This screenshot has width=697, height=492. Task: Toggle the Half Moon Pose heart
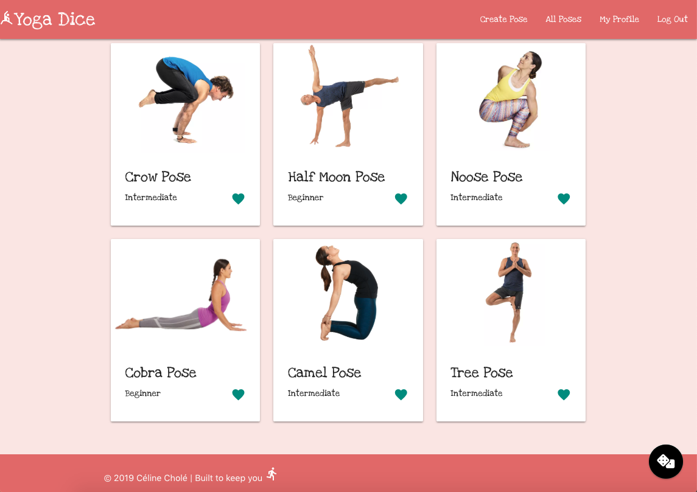click(x=401, y=198)
